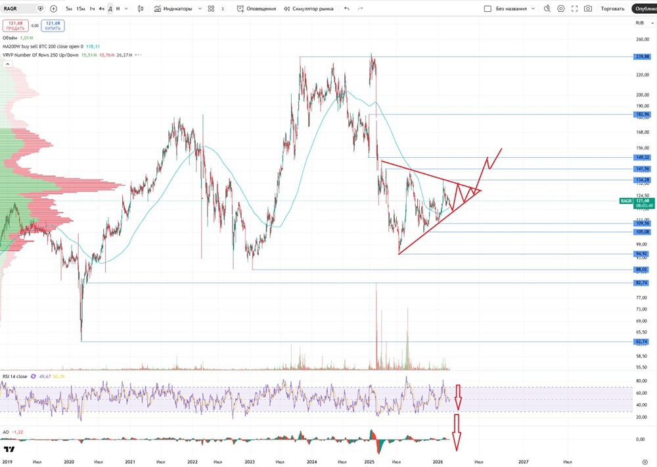Switch to the 15м timeframe
The width and height of the screenshot is (657, 467).
tap(81, 9)
